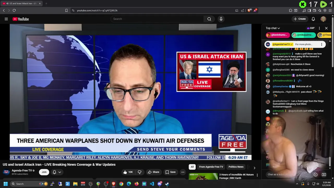This screenshot has width=334, height=188.
Task: Expand the Top chat dropdown
Action: [x=273, y=28]
